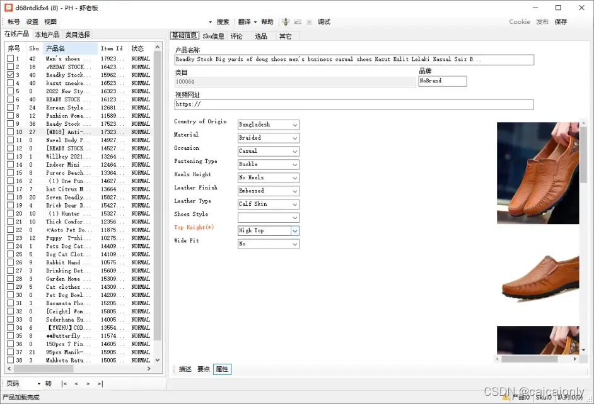The width and height of the screenshot is (594, 404).
Task: Click the 帮助 help button
Action: click(x=267, y=22)
